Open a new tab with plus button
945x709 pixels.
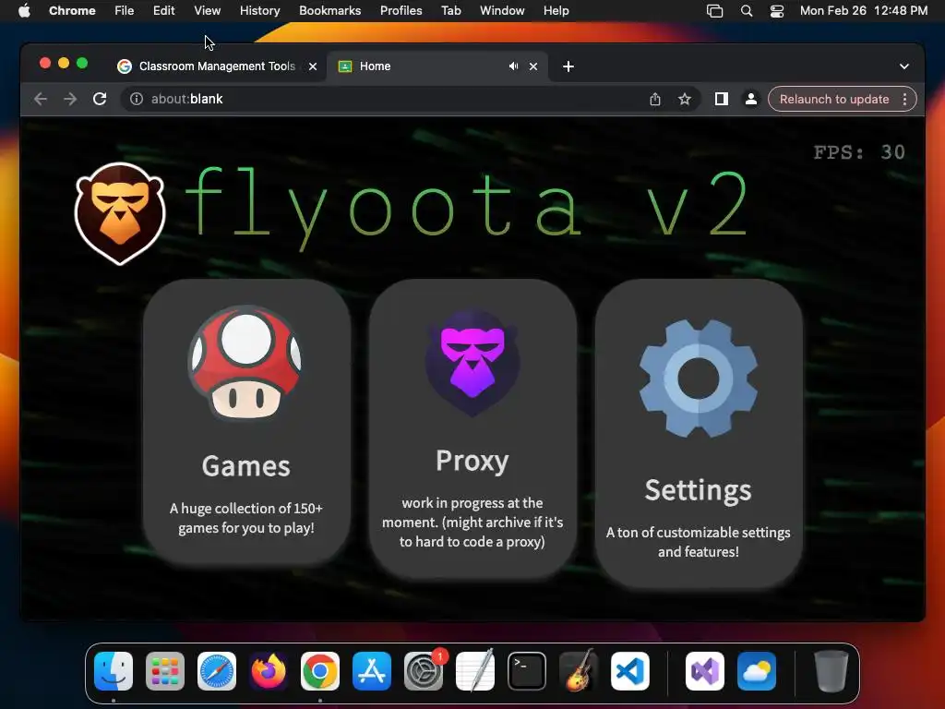568,66
